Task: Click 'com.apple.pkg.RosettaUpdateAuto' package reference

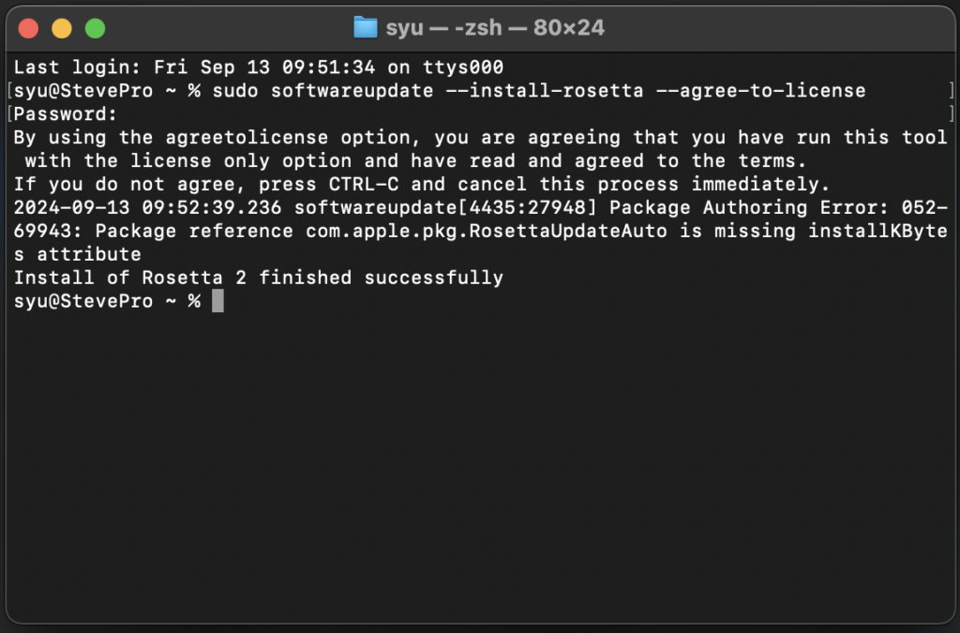Action: click(x=487, y=230)
